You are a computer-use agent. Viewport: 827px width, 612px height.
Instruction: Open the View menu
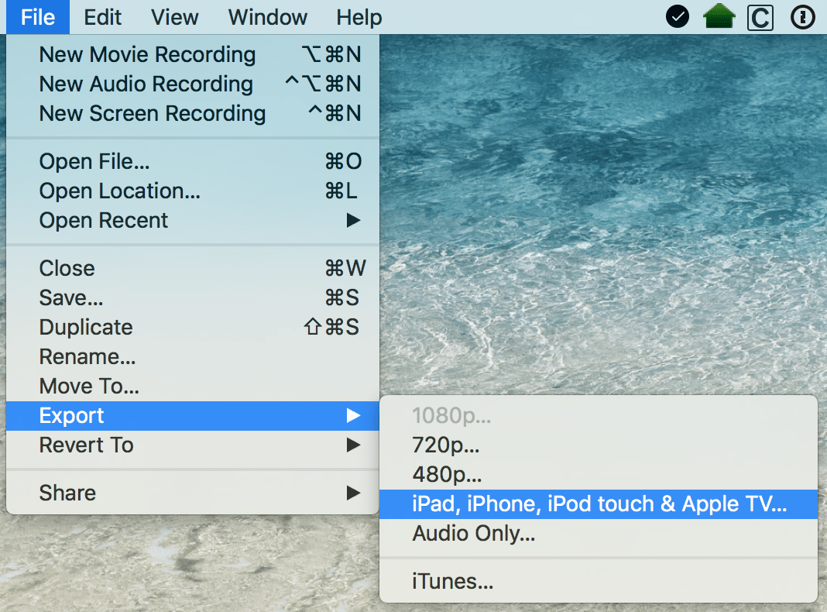click(x=174, y=17)
